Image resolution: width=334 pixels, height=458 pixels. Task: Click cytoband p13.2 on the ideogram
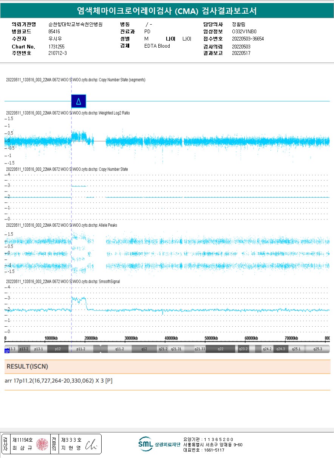[x=24, y=349]
